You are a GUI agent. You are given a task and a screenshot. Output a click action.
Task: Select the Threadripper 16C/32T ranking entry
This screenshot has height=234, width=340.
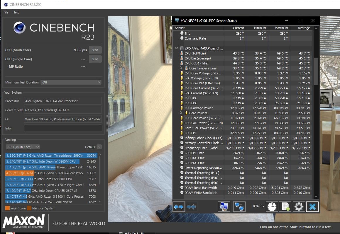point(51,167)
